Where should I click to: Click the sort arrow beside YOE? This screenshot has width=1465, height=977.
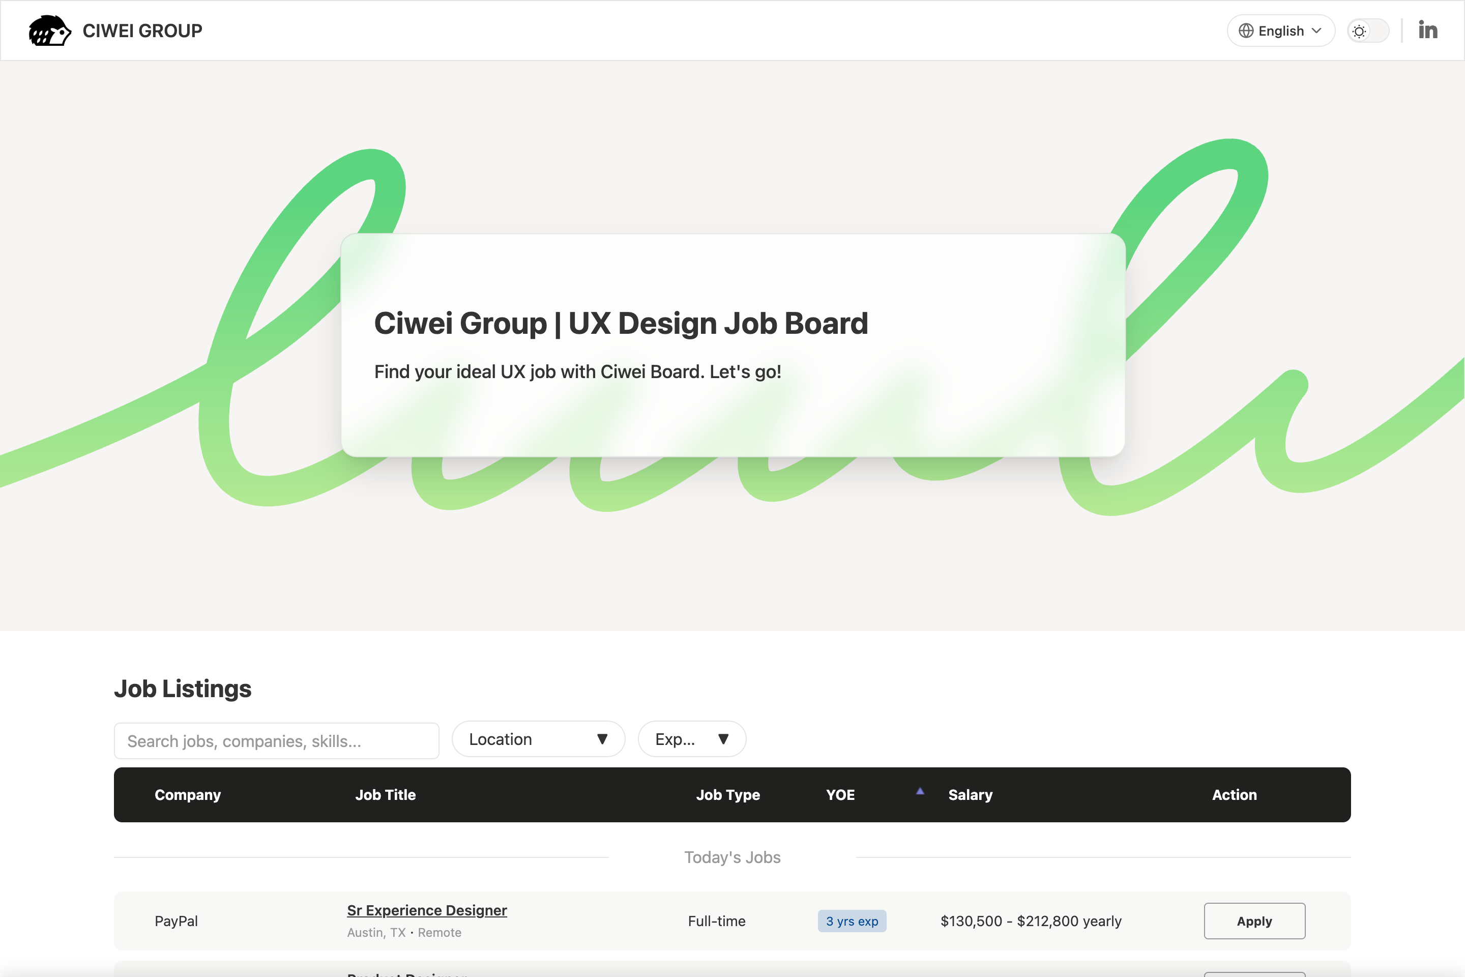point(920,791)
